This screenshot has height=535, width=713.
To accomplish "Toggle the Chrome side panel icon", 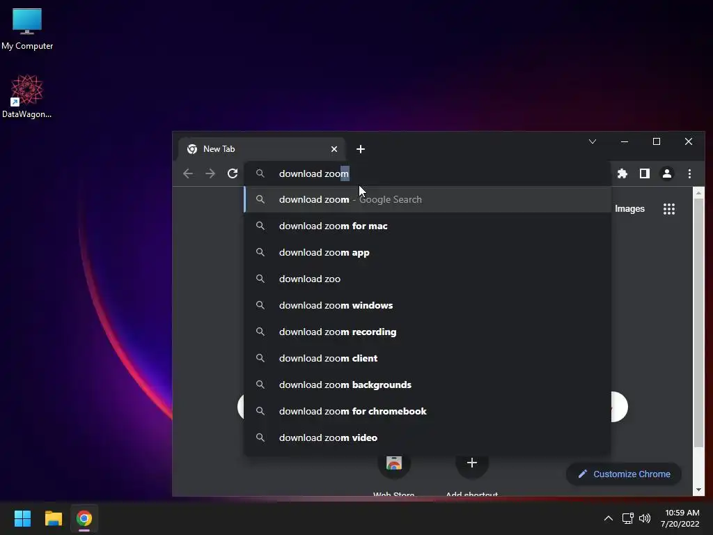I will (644, 173).
